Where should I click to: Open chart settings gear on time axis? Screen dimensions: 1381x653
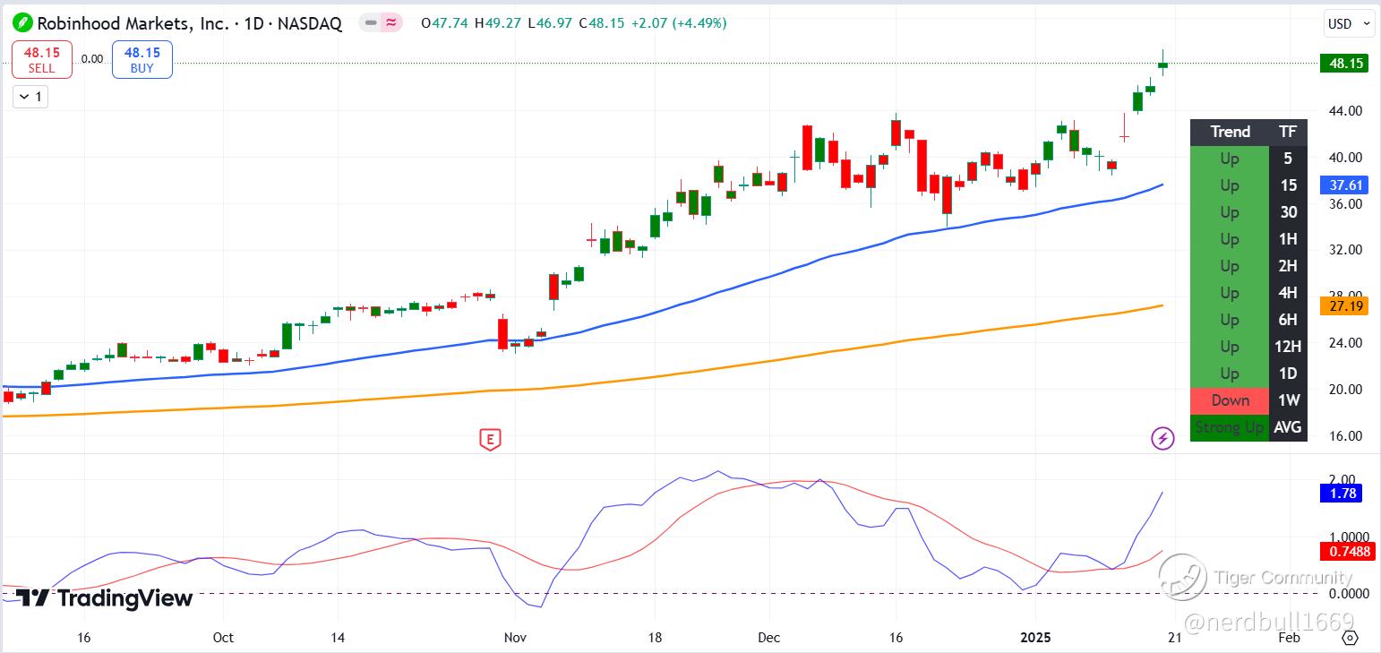click(1351, 638)
